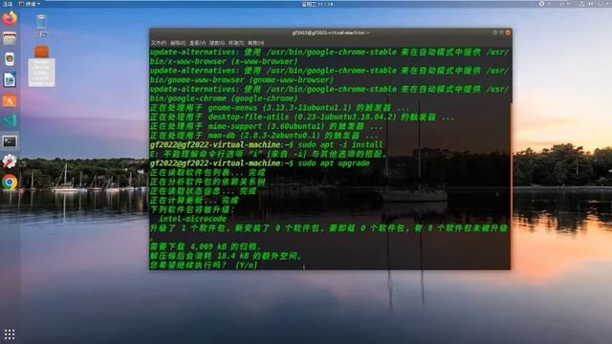Show all applications grid button
The width and height of the screenshot is (612, 344).
[x=10, y=334]
